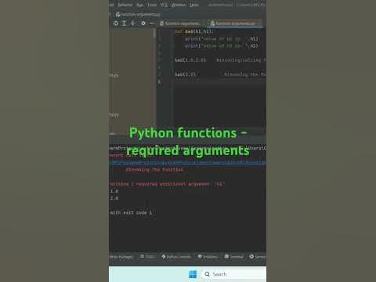The image size is (376, 282).
Task: Open the Services tool window
Action: pyautogui.click(x=258, y=257)
